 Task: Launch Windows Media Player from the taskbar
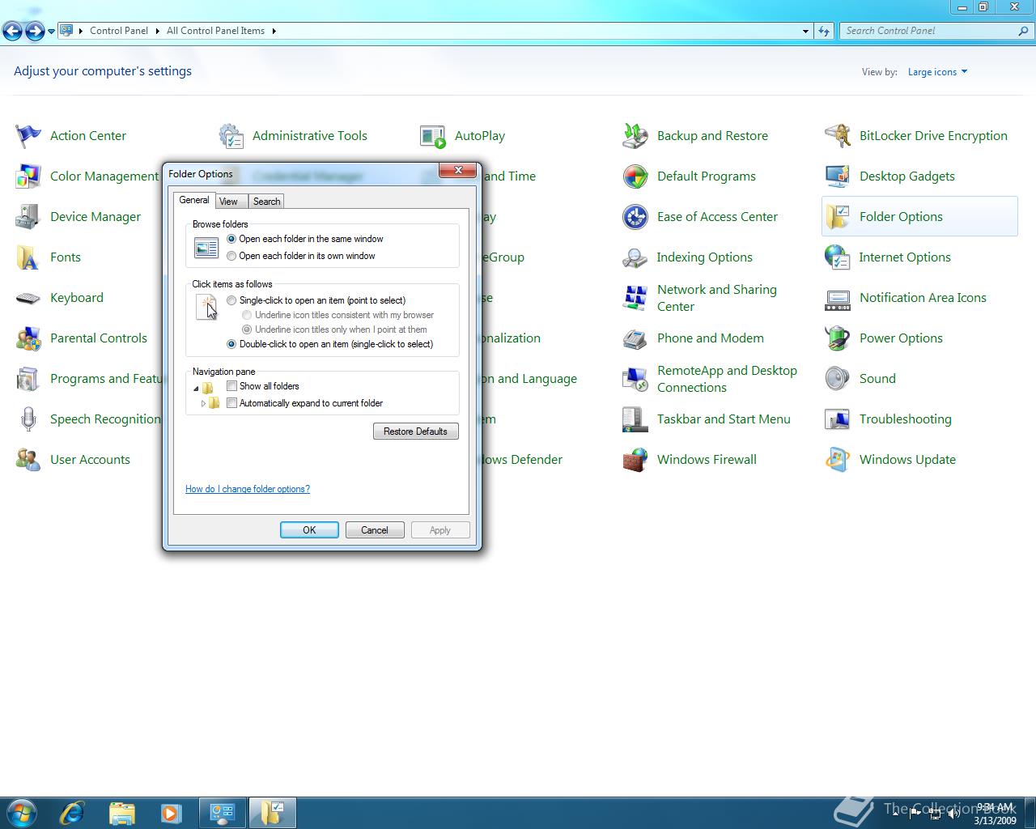click(x=171, y=813)
